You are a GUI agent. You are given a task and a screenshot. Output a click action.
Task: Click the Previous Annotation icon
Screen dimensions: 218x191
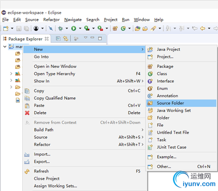(x=182, y=28)
